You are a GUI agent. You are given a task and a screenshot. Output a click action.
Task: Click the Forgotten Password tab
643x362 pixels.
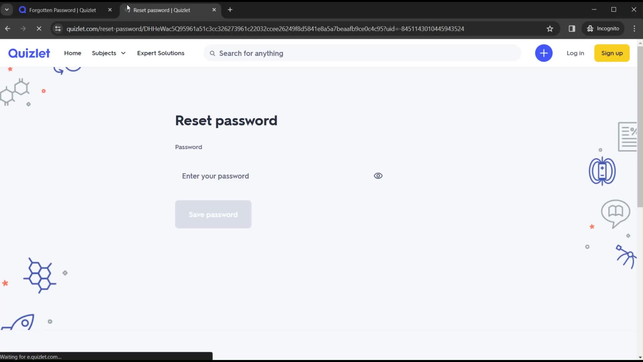click(x=63, y=10)
